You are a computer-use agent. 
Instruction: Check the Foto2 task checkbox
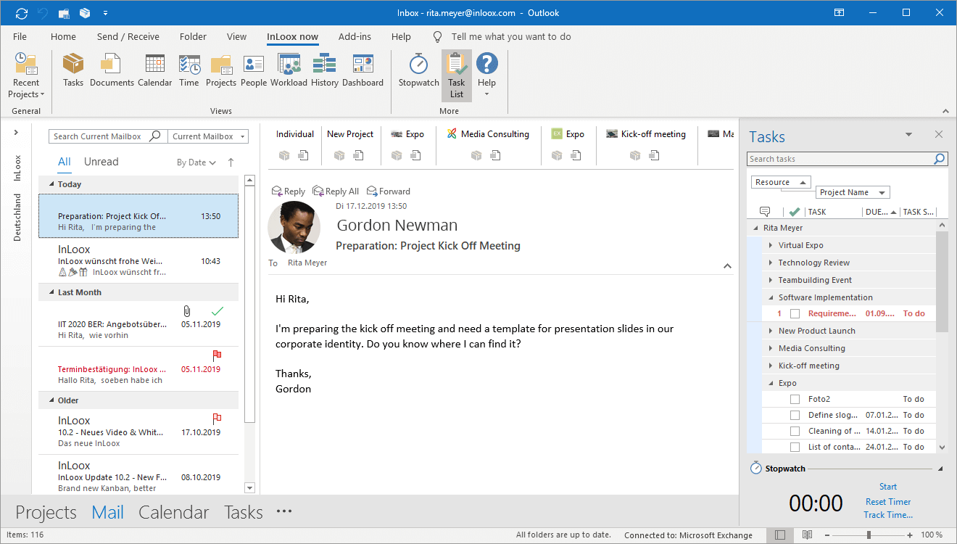(x=795, y=399)
